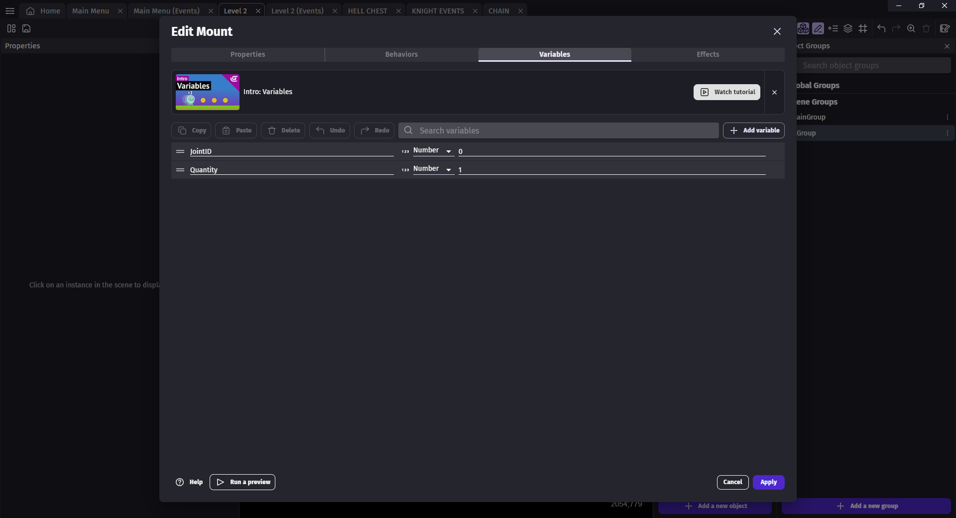Focus the Search variables field

[559, 130]
